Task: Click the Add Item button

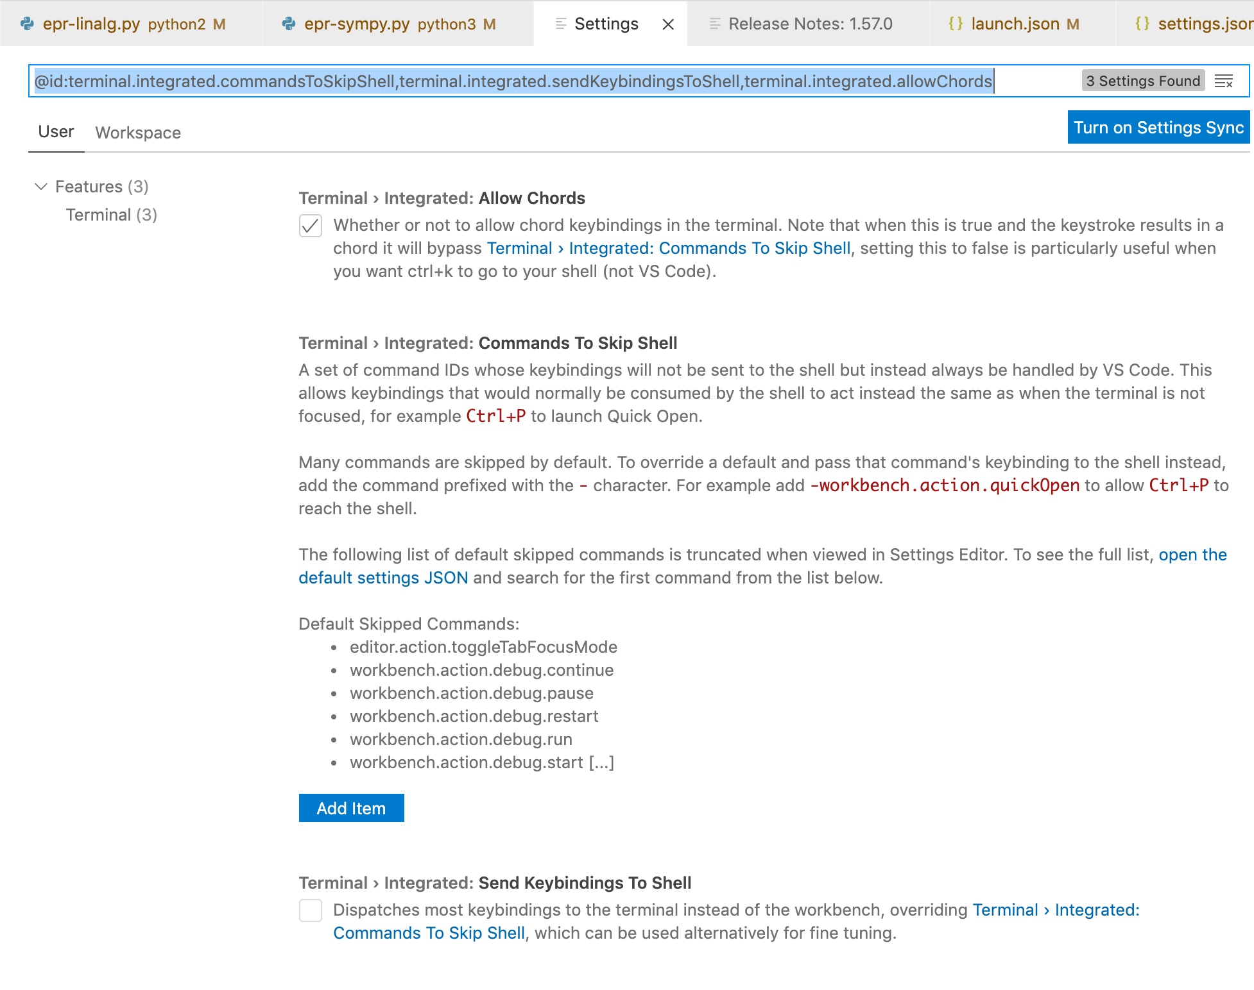Action: tap(351, 808)
